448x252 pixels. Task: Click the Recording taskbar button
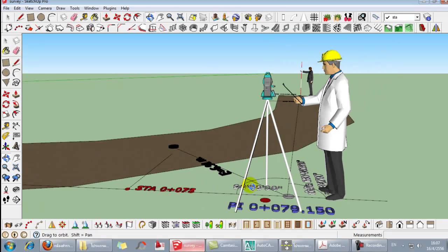(x=370, y=245)
